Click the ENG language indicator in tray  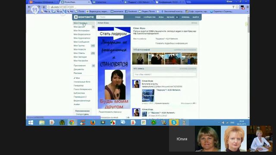click(232, 123)
